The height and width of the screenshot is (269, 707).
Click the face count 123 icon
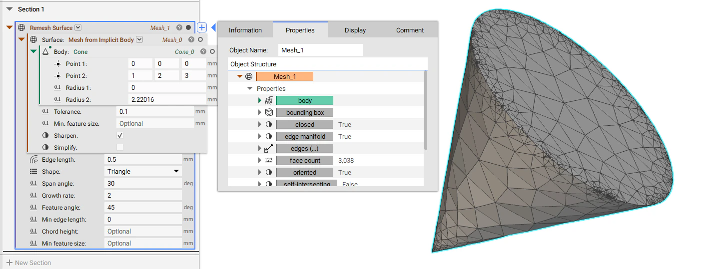[269, 160]
